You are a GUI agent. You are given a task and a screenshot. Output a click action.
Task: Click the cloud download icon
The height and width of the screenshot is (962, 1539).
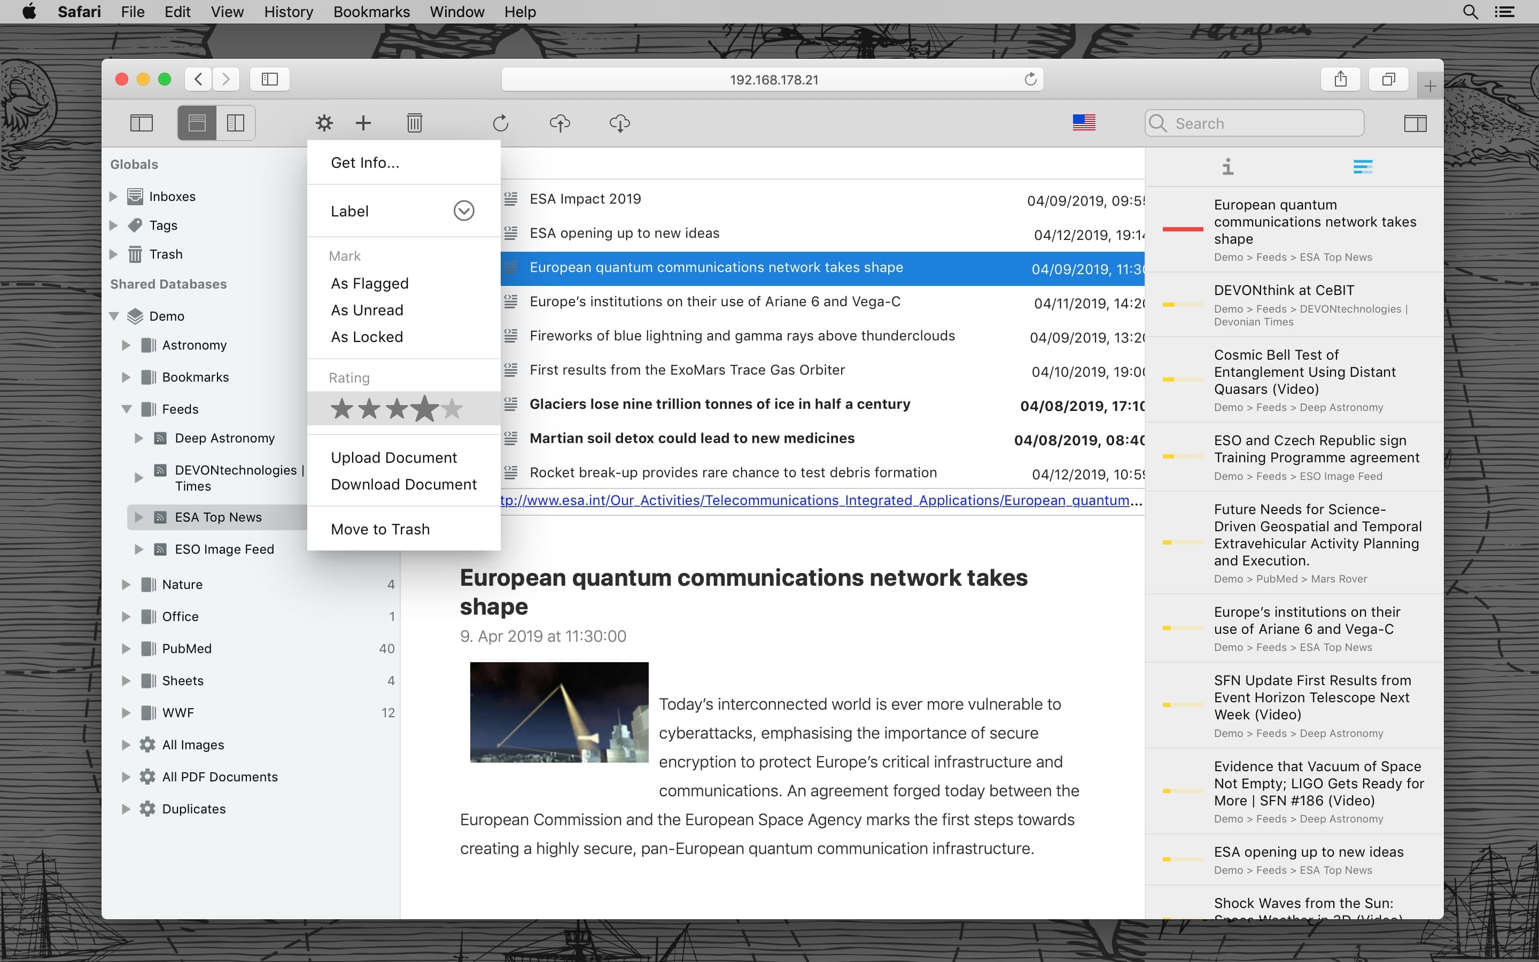(x=619, y=123)
